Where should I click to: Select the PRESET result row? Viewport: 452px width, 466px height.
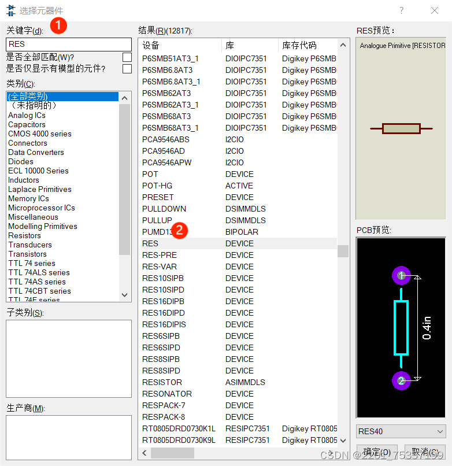pyautogui.click(x=239, y=197)
